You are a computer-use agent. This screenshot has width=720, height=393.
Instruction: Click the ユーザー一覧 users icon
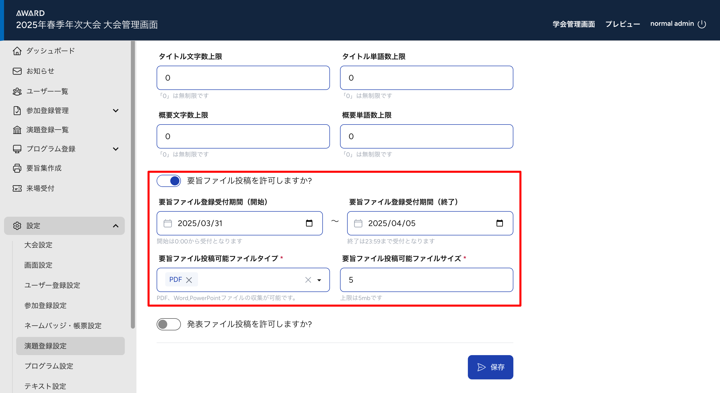pyautogui.click(x=17, y=91)
